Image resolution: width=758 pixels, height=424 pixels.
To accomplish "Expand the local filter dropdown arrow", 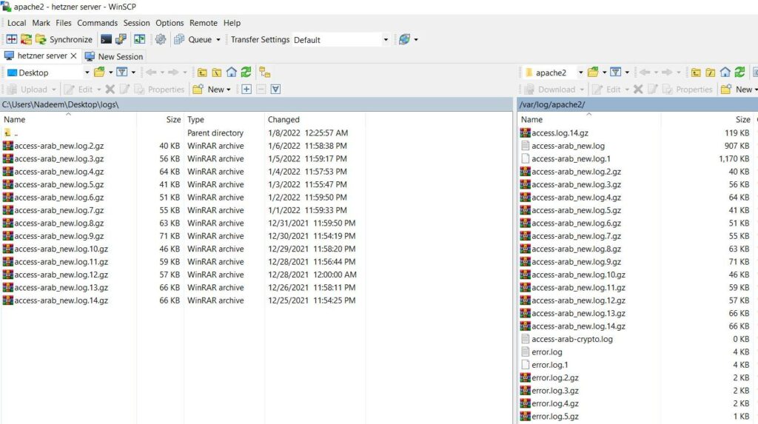I will coord(134,73).
